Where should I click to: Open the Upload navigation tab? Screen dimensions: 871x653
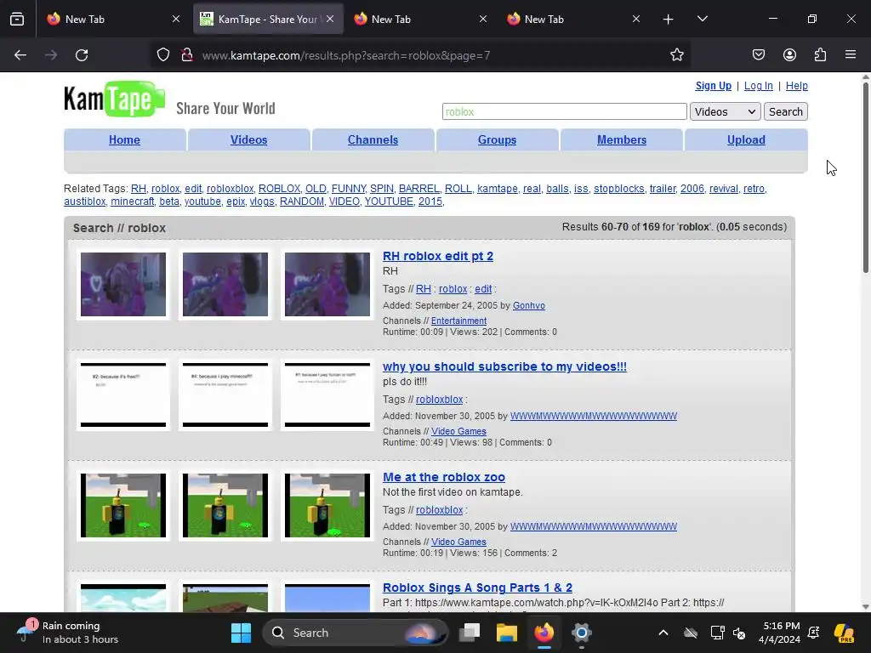tap(746, 140)
